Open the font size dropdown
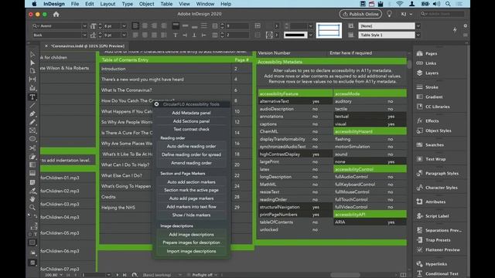The image size is (495, 278). 124,25
